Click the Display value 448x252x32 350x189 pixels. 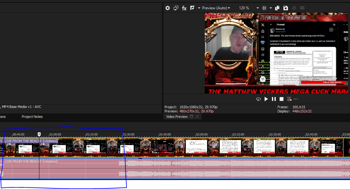[302, 111]
